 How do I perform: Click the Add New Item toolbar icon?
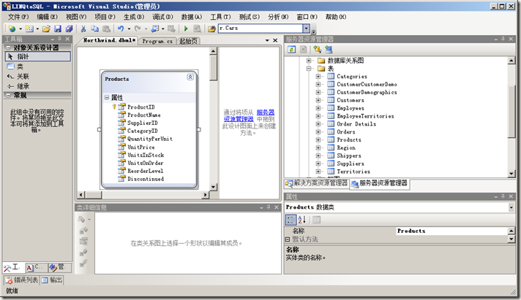click(29, 29)
